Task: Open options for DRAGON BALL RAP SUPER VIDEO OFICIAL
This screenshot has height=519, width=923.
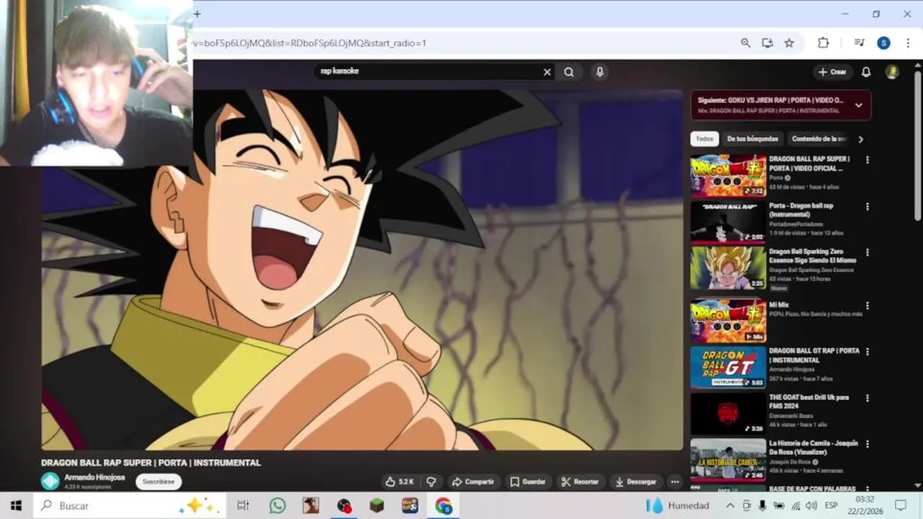Action: coord(867,160)
